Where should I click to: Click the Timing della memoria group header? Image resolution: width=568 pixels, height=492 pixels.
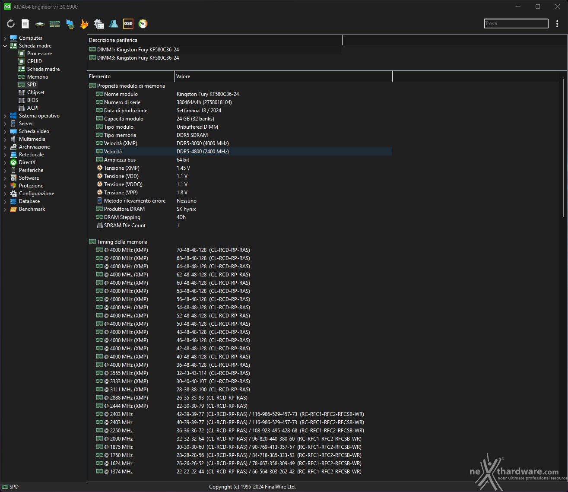point(118,242)
